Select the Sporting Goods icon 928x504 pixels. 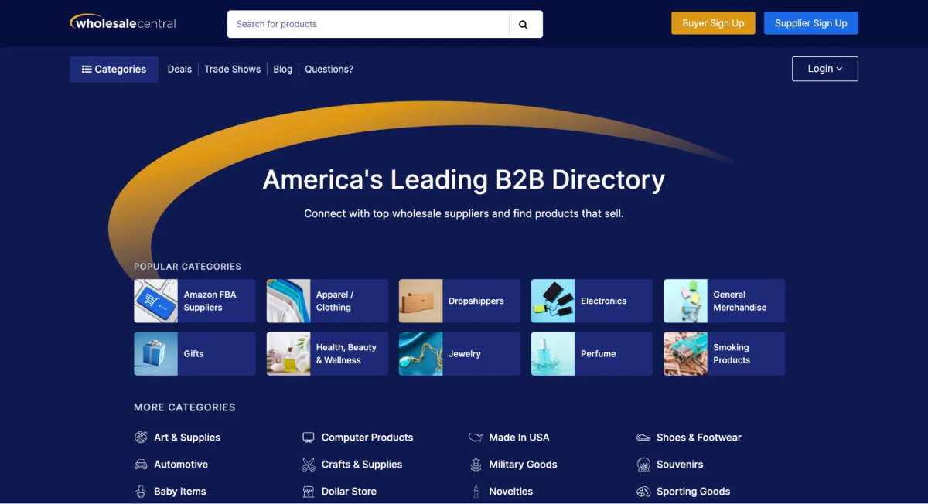[x=643, y=491]
